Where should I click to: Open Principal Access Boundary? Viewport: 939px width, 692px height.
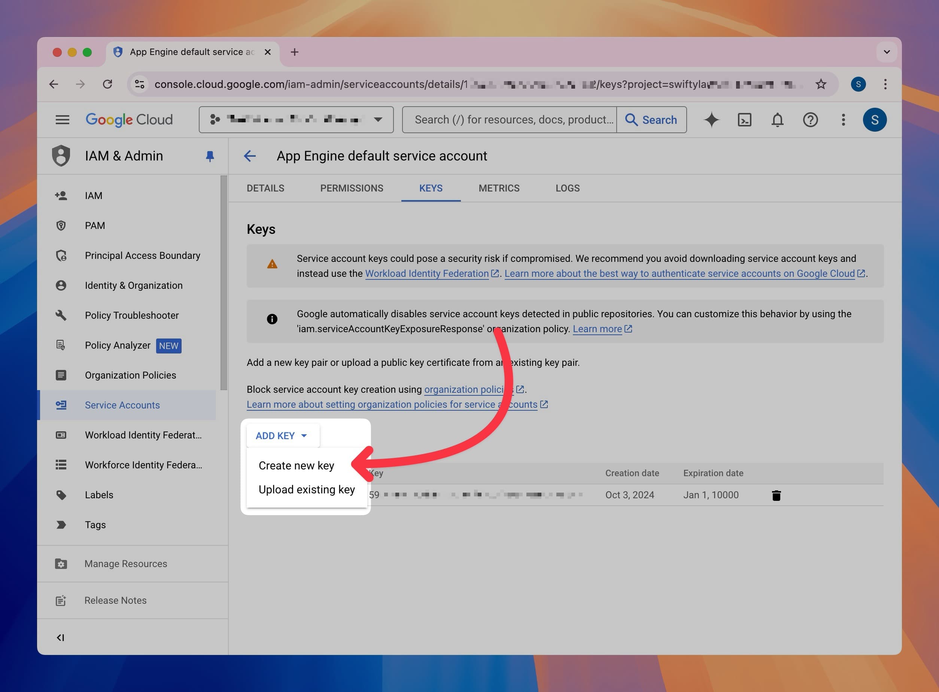coord(127,255)
